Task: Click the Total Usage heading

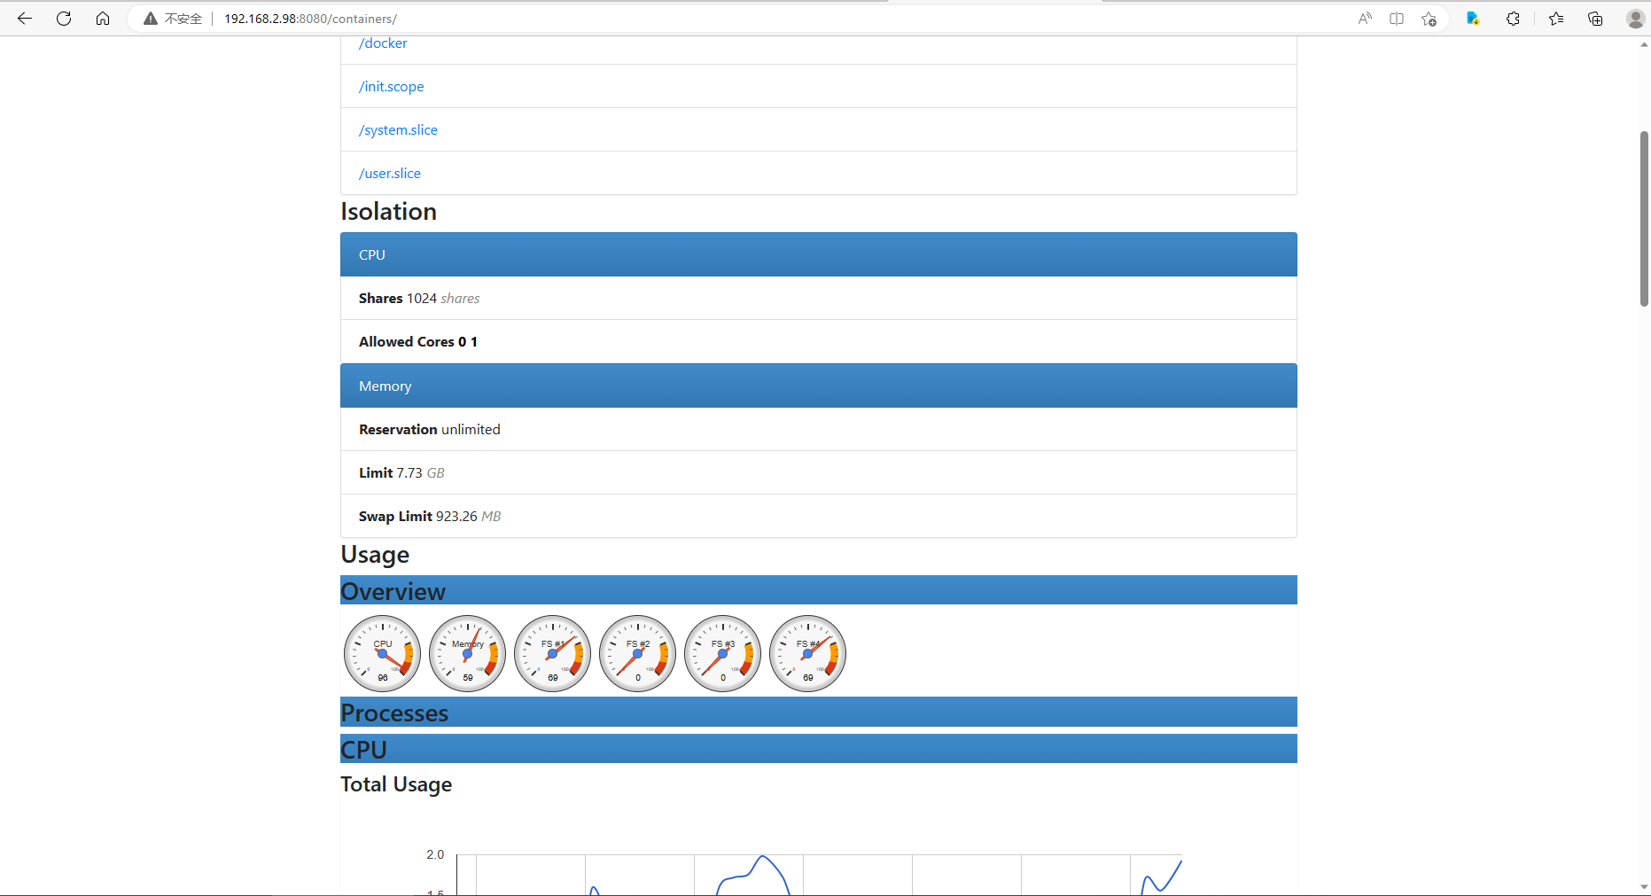Action: (396, 784)
